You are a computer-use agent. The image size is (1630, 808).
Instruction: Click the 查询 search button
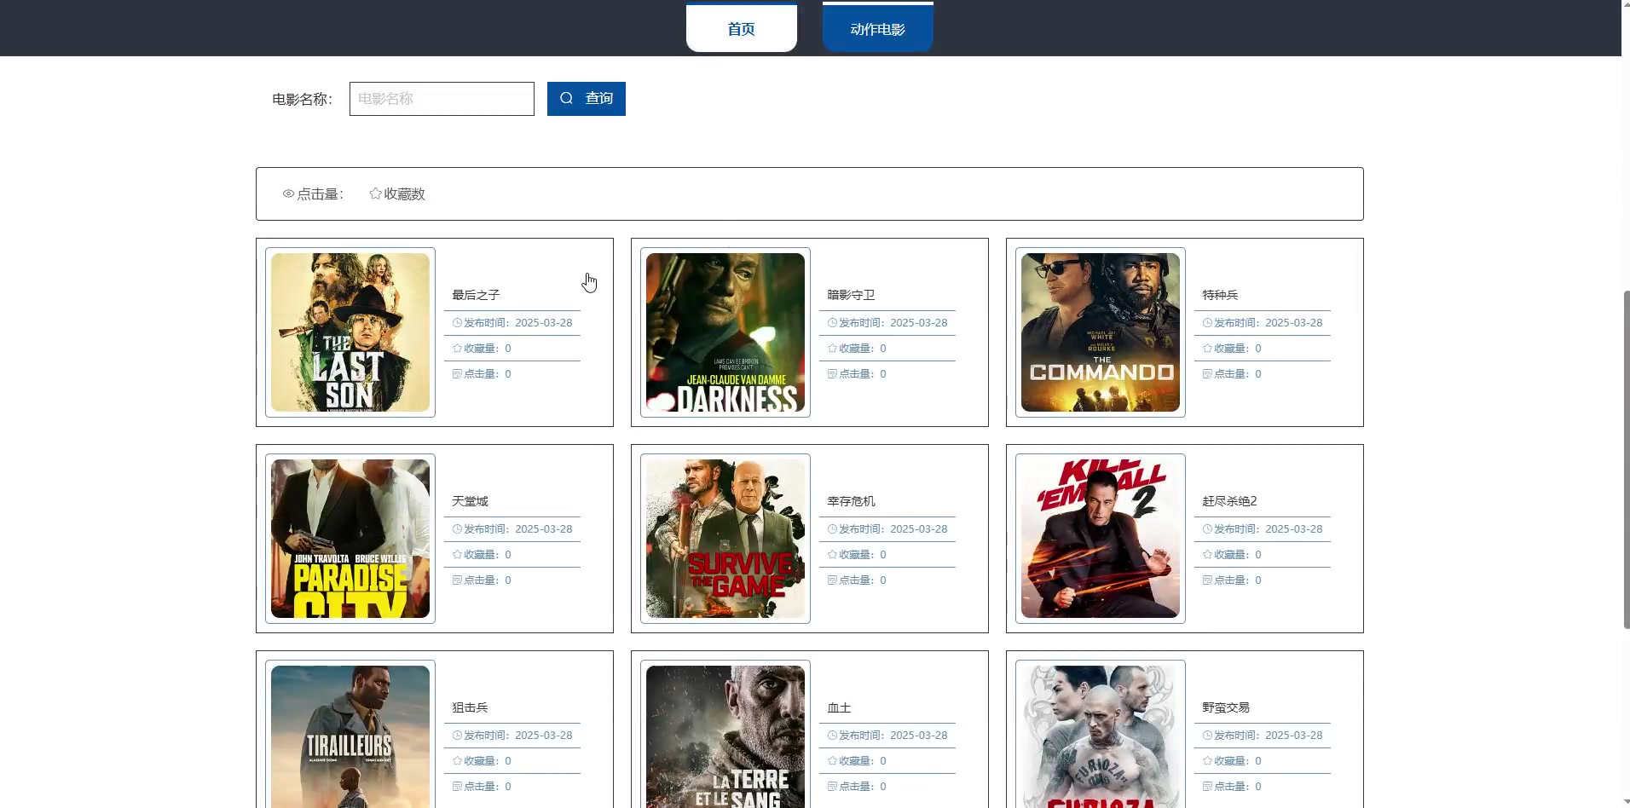pyautogui.click(x=586, y=99)
